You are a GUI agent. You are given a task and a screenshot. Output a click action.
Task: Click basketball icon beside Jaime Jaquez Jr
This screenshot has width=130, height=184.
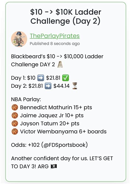pos(15,115)
